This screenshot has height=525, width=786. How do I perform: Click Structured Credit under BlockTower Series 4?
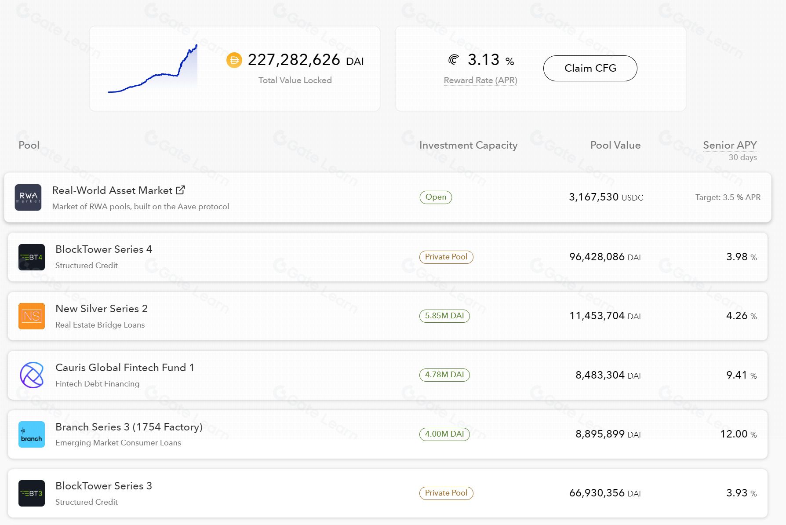pyautogui.click(x=87, y=266)
